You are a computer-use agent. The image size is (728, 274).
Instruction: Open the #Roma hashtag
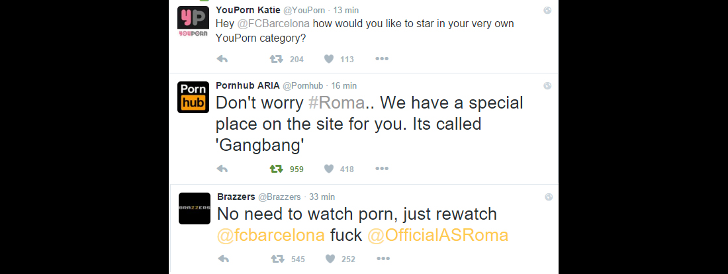337,104
